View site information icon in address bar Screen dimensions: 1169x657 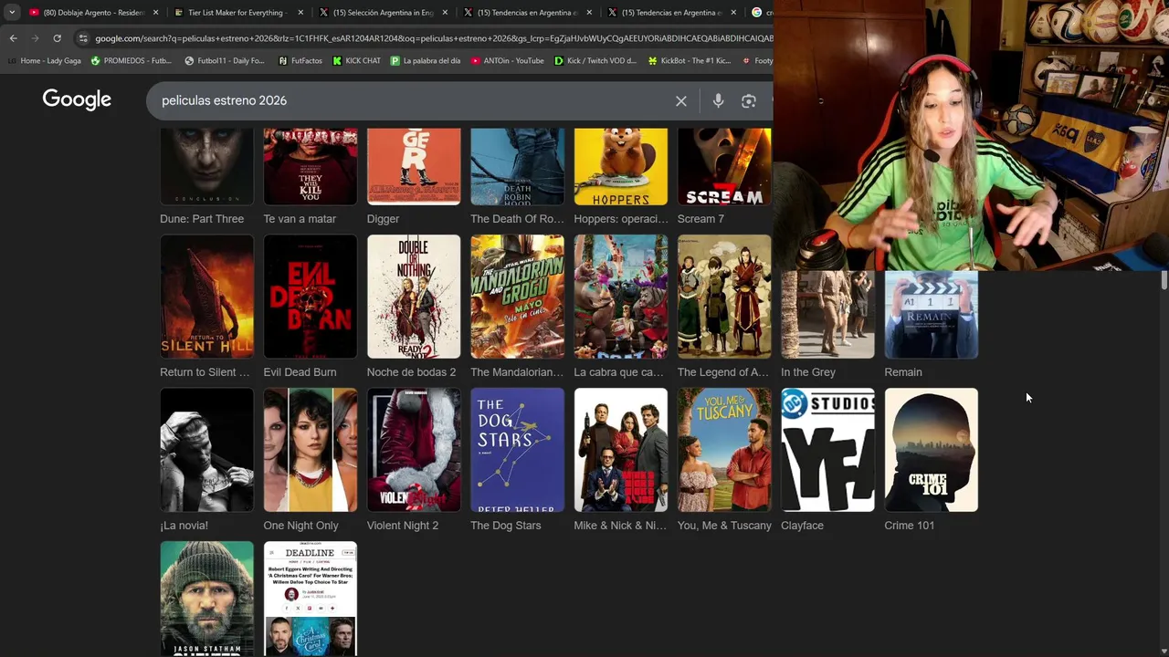tap(83, 38)
